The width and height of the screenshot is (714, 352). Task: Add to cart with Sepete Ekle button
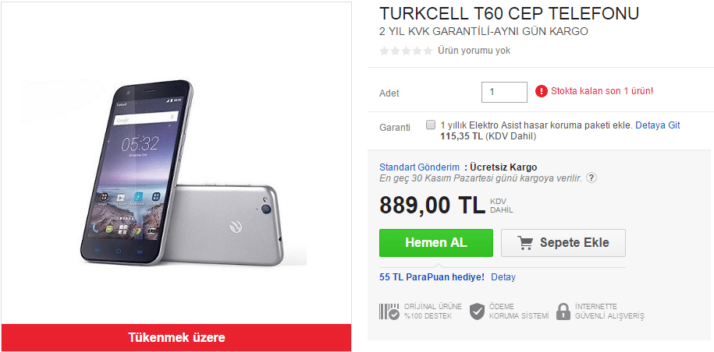click(563, 243)
